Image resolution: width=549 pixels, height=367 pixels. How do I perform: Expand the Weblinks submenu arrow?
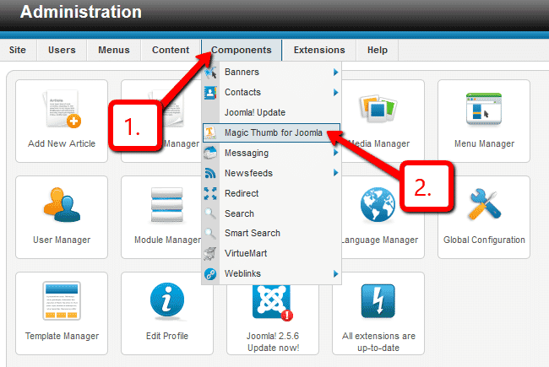[335, 273]
